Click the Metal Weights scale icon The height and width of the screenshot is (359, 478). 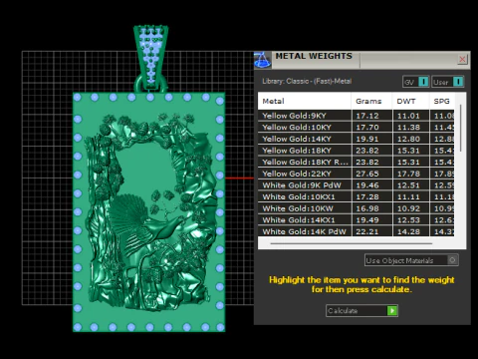262,60
